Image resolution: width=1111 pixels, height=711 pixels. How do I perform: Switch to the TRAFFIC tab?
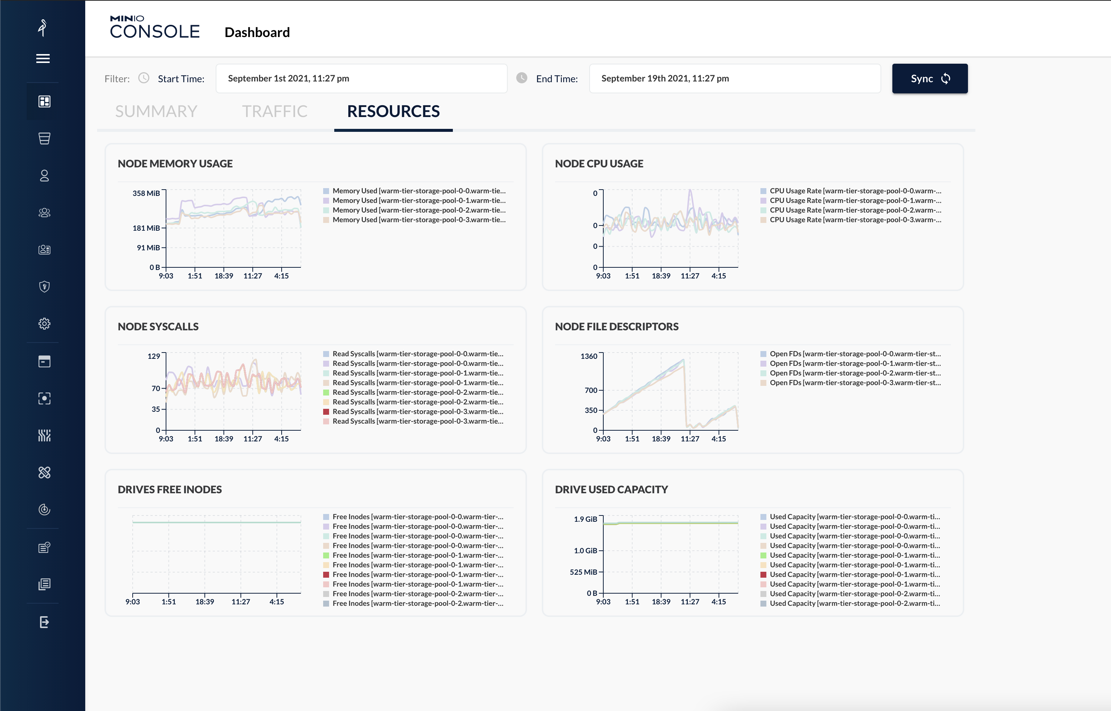tap(274, 111)
